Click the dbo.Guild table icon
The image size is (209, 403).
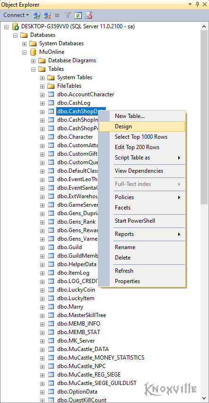[x=51, y=247]
